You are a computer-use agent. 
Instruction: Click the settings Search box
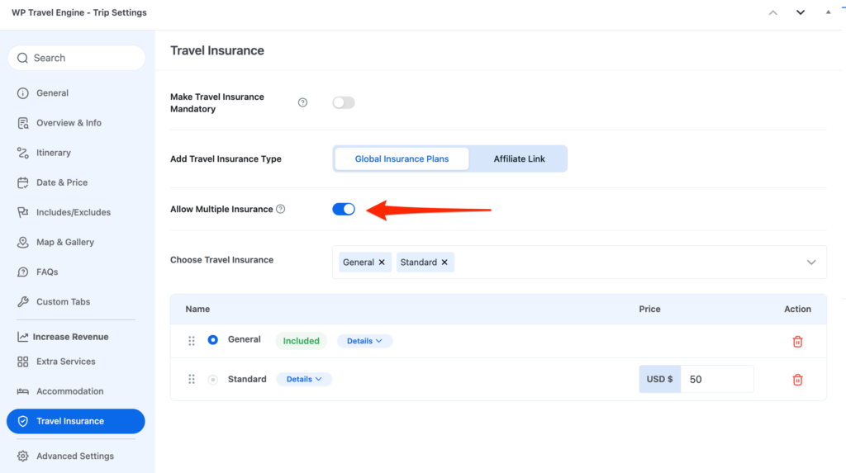click(76, 58)
